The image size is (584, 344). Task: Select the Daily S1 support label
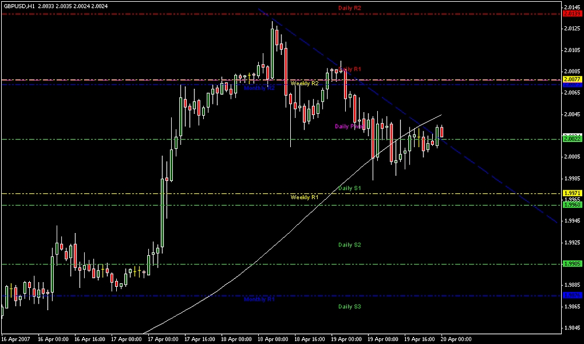tap(350, 188)
